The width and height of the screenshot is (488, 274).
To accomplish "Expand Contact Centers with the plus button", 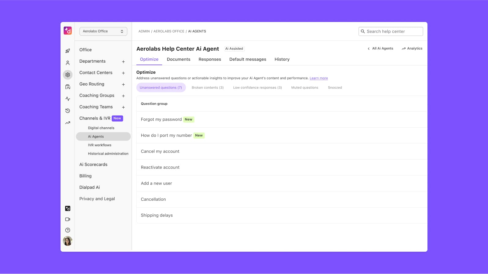I will [123, 73].
